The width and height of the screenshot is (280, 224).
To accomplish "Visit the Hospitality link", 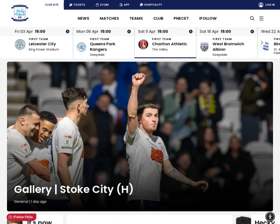I will (x=151, y=5).
